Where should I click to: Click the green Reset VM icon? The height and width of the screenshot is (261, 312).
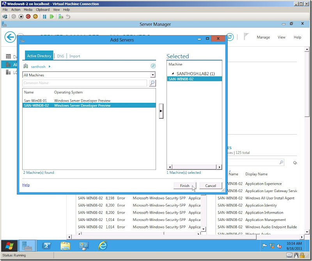[x=52, y=17]
